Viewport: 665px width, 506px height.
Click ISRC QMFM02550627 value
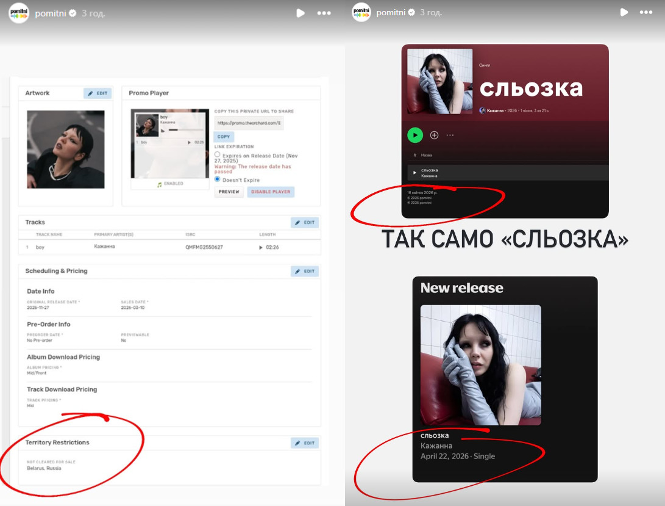point(204,247)
